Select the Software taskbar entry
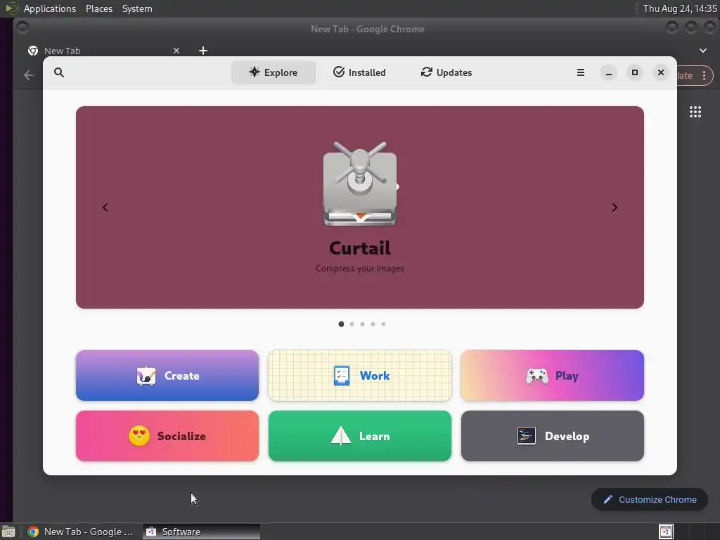Screen dimensions: 720x540 point(202,532)
